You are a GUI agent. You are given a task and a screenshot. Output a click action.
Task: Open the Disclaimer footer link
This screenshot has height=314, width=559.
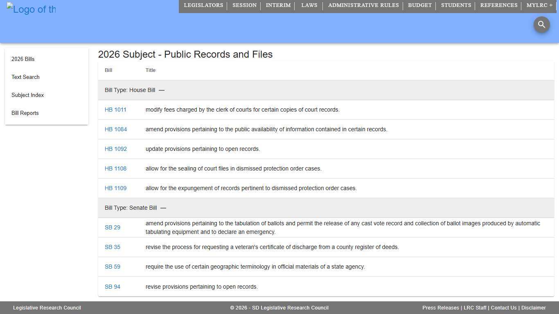coord(534,308)
